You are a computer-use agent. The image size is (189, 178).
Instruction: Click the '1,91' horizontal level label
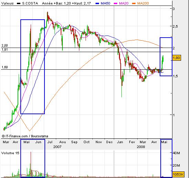[5, 50]
